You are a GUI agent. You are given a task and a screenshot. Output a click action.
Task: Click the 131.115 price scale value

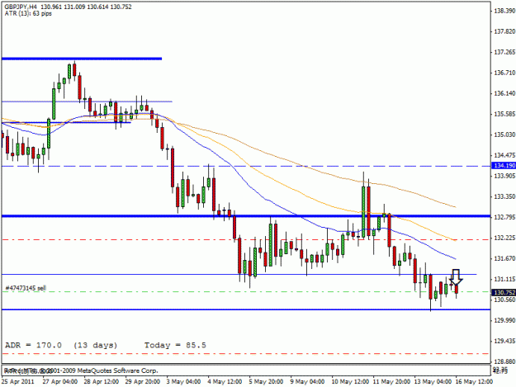point(504,279)
